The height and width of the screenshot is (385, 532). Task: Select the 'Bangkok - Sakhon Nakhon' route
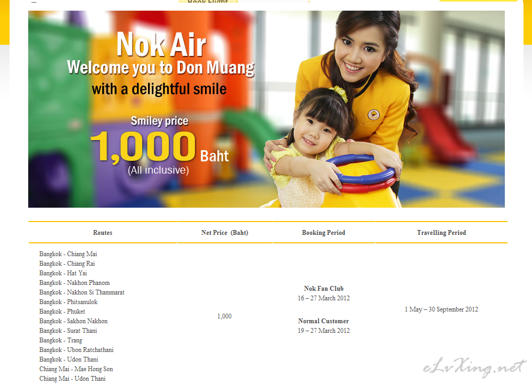click(73, 321)
